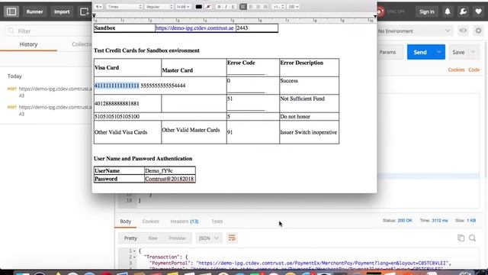This screenshot has height=275, width=488.
Task: Click the Comtrust@20182018 password cell
Action: tap(170, 179)
